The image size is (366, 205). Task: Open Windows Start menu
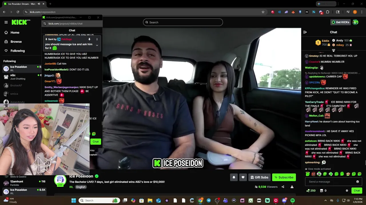point(73,200)
